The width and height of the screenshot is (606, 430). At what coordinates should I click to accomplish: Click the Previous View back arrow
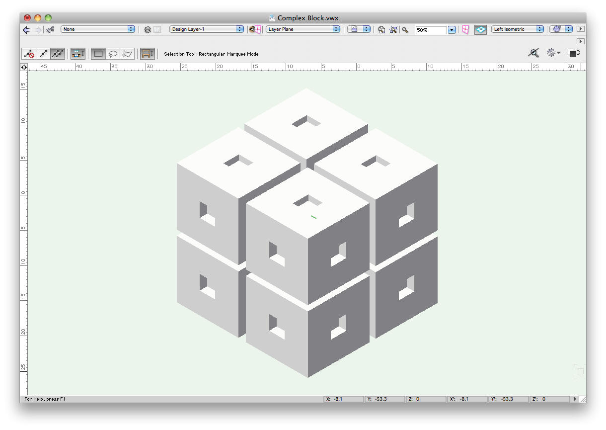pyautogui.click(x=26, y=30)
